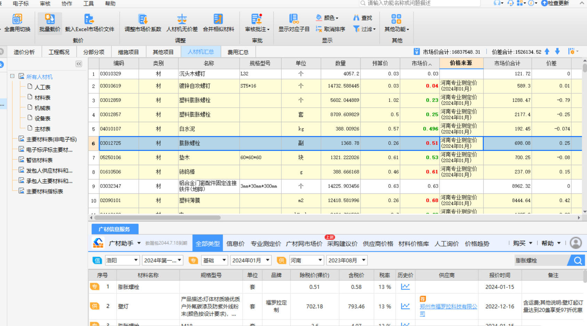Open the 购买 dropdown

[x=522, y=243]
